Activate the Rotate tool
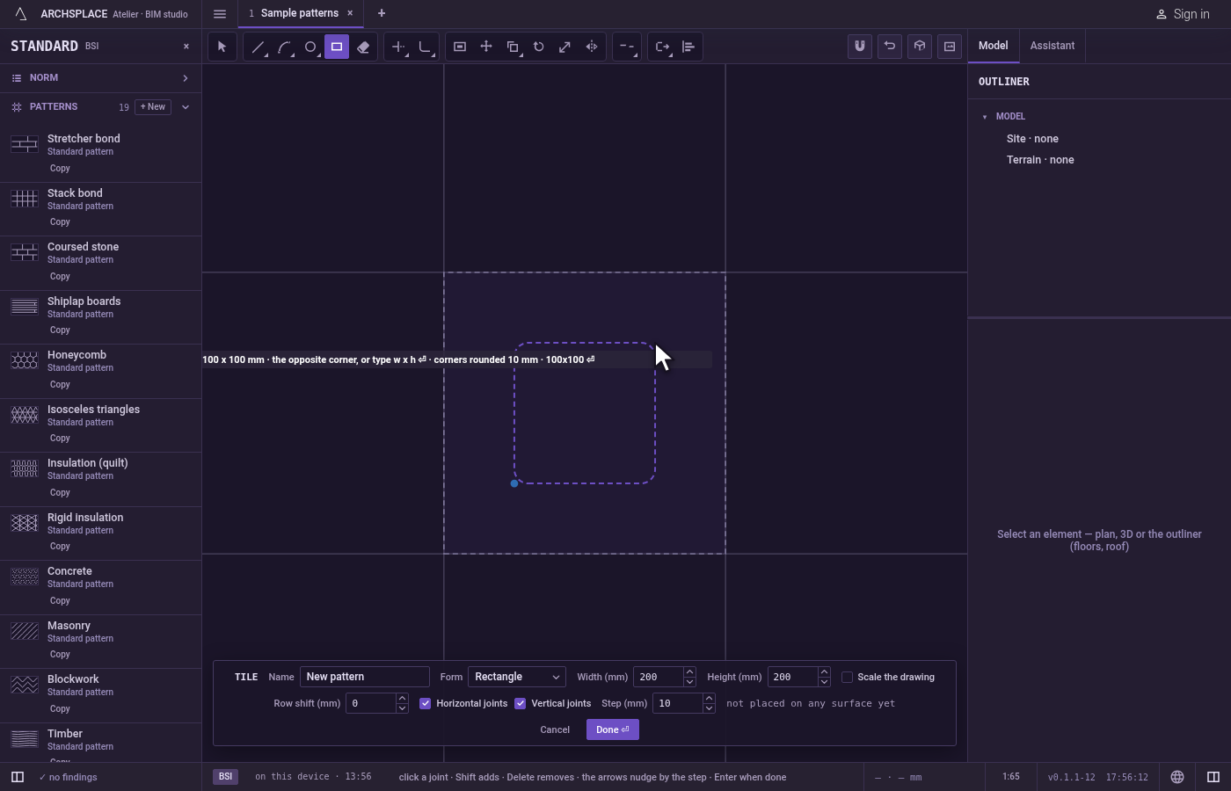This screenshot has height=791, width=1231. click(539, 47)
